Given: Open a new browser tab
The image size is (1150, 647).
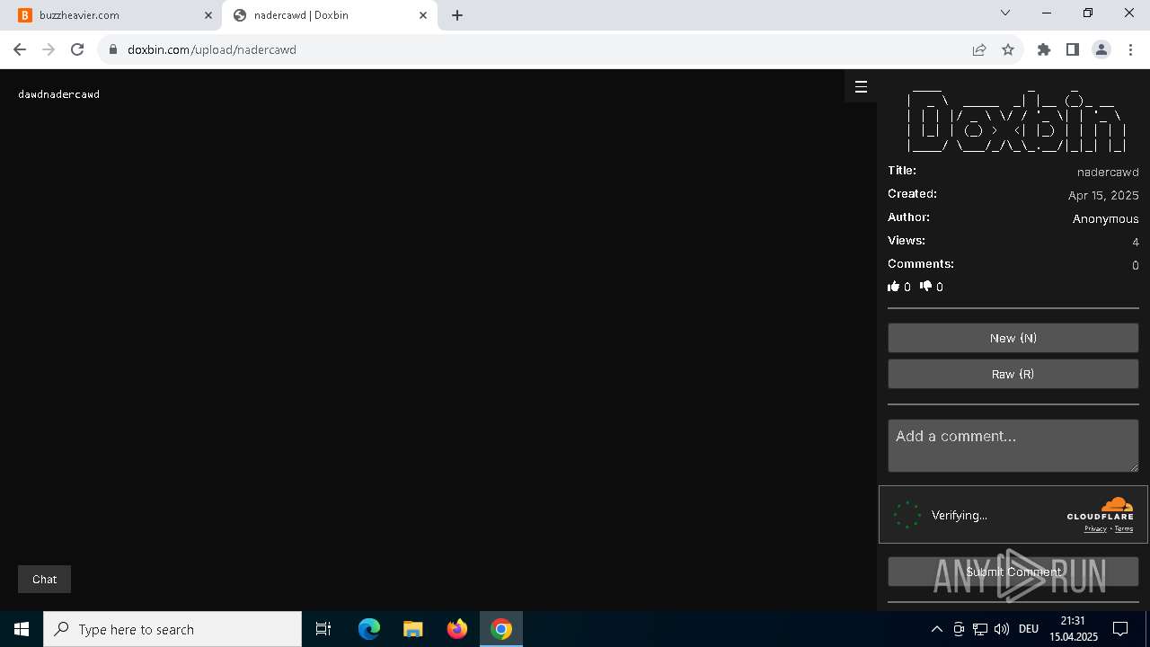Looking at the screenshot, I should click(457, 15).
